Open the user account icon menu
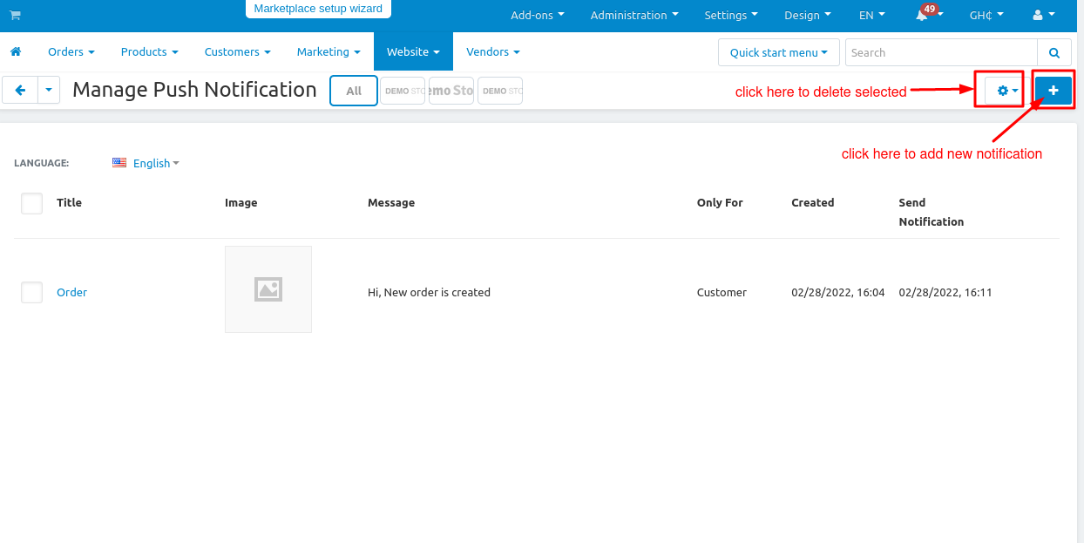The height and width of the screenshot is (543, 1084). click(x=1042, y=16)
